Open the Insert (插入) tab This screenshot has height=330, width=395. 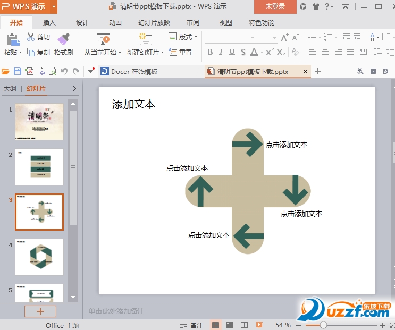pyautogui.click(x=49, y=23)
